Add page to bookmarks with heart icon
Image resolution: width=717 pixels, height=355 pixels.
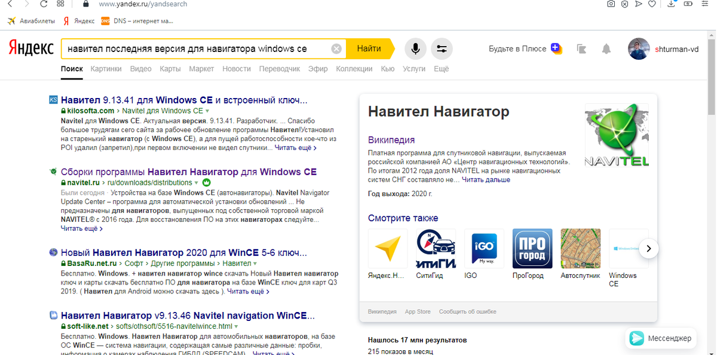coord(652,4)
